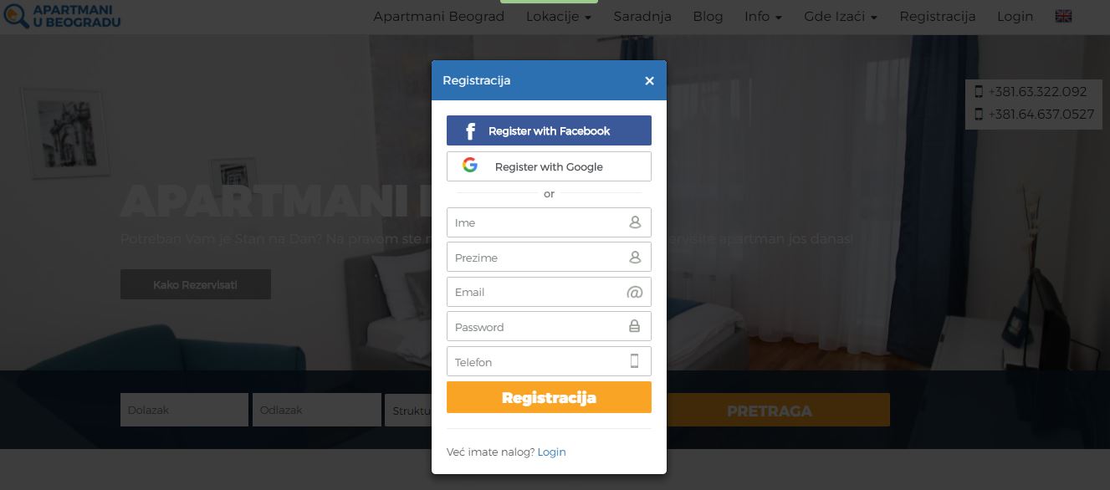The image size is (1110, 490).
Task: Choose Register with Facebook
Action: pos(549,130)
